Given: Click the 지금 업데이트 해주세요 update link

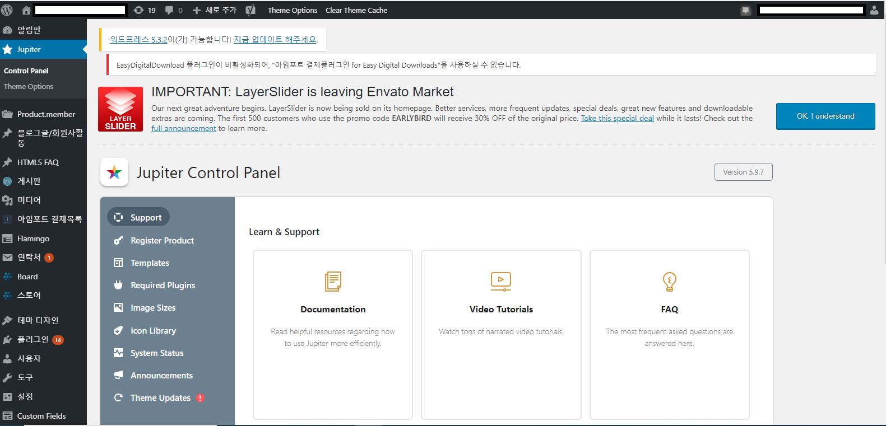Looking at the screenshot, I should [275, 40].
